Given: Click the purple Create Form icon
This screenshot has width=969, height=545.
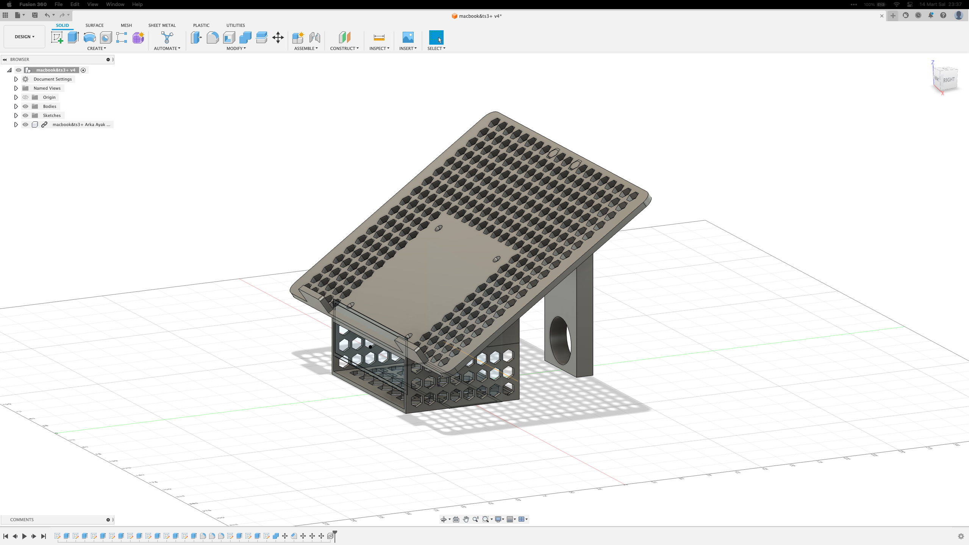Looking at the screenshot, I should pos(138,37).
